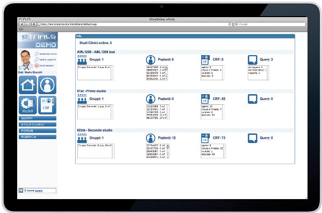The height and width of the screenshot is (213, 322).
Task: Click the Gruppi people icon for Secondo studio
Action: (x=82, y=138)
